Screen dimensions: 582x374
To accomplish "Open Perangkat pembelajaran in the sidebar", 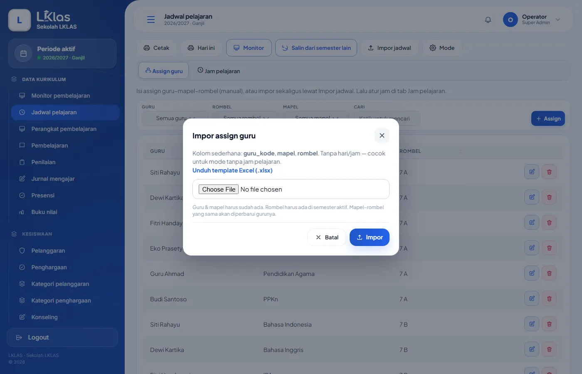I will pos(65,129).
